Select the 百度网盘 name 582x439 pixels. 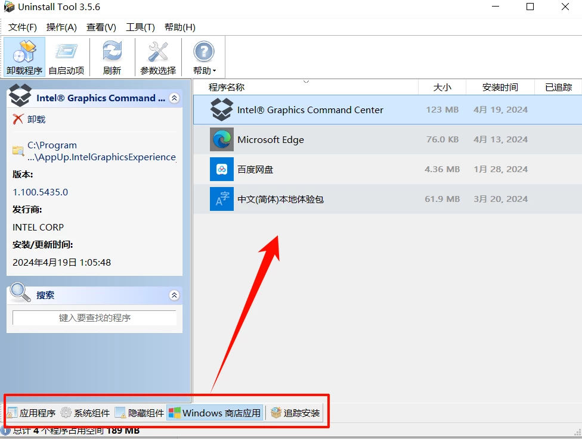(255, 169)
